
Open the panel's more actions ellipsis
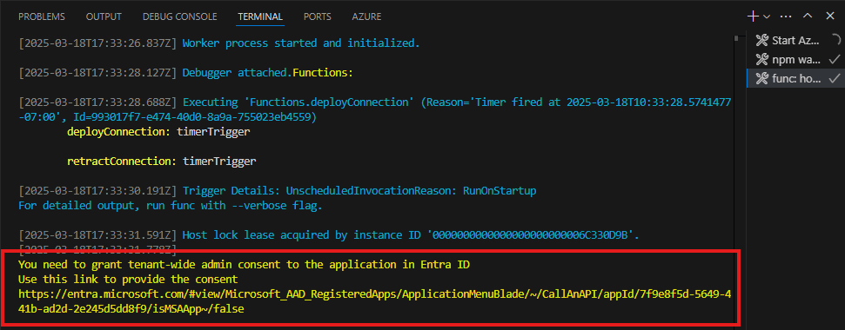(786, 16)
